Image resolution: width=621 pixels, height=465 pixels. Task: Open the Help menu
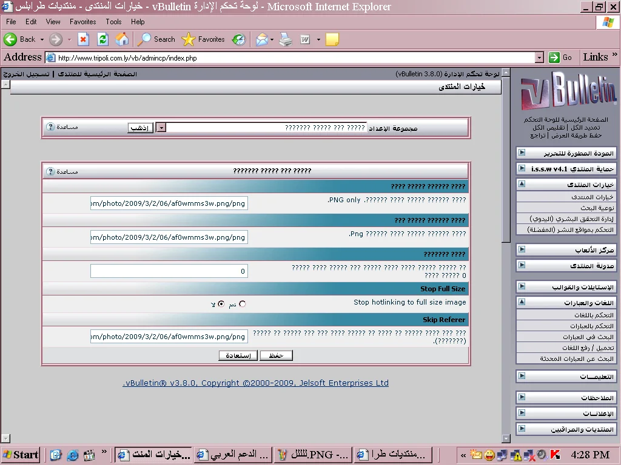point(138,22)
